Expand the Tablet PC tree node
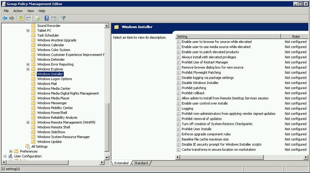 tap(28, 31)
